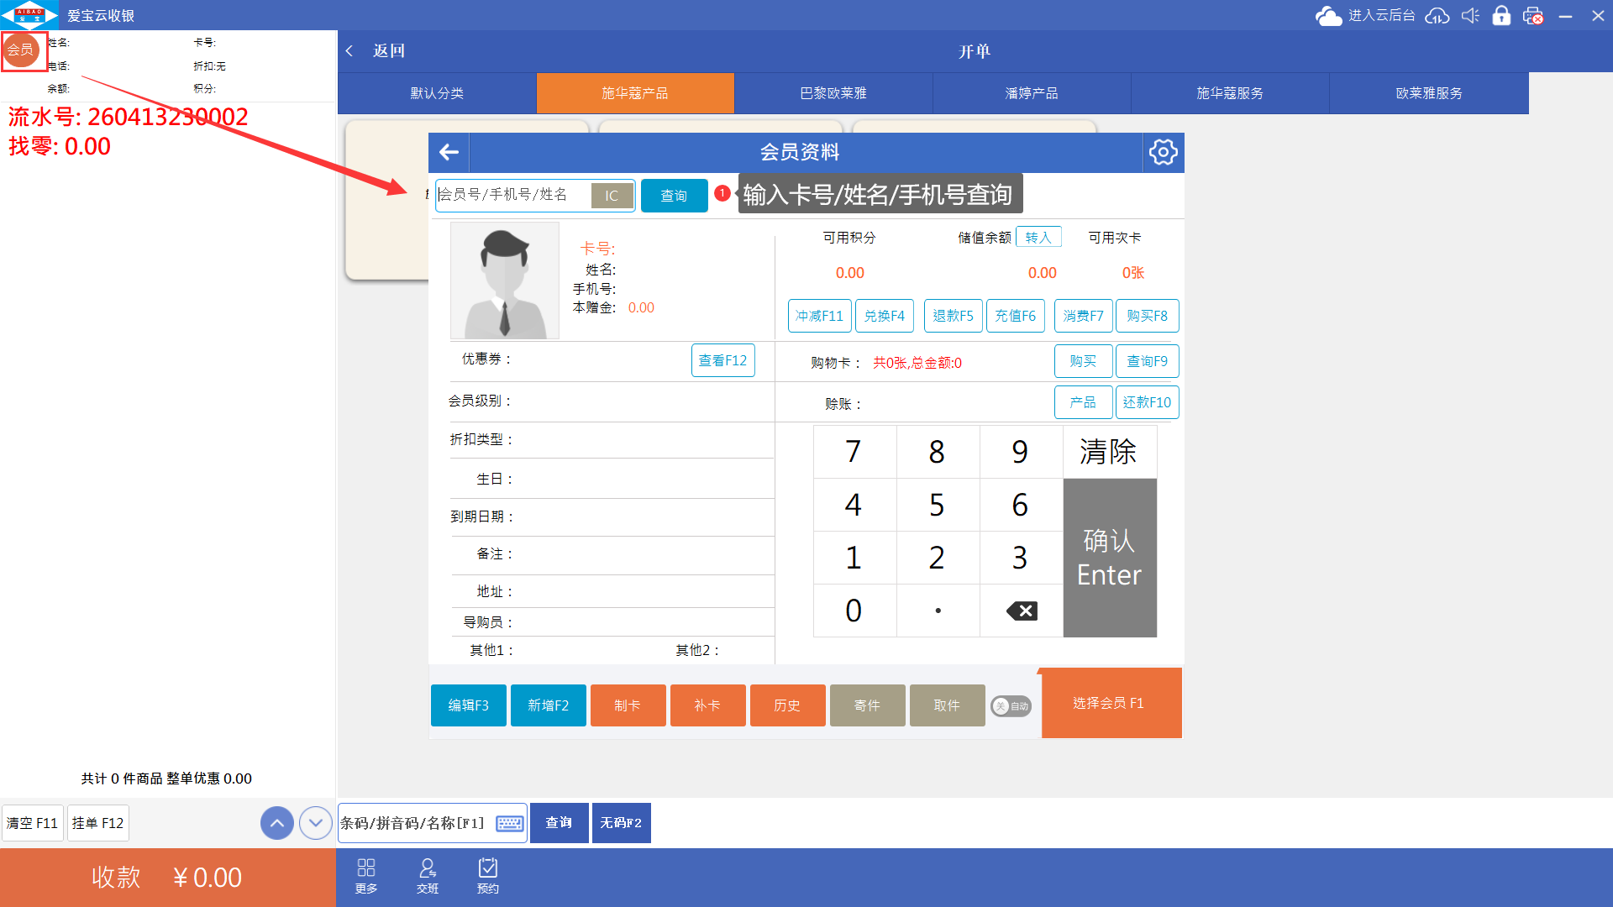Switch to 巴黎欧莱雅 category tab

pyautogui.click(x=833, y=93)
